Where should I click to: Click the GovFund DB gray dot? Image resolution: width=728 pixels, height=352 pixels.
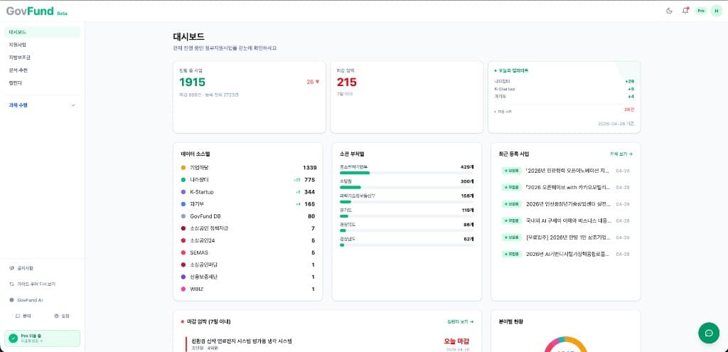183,216
